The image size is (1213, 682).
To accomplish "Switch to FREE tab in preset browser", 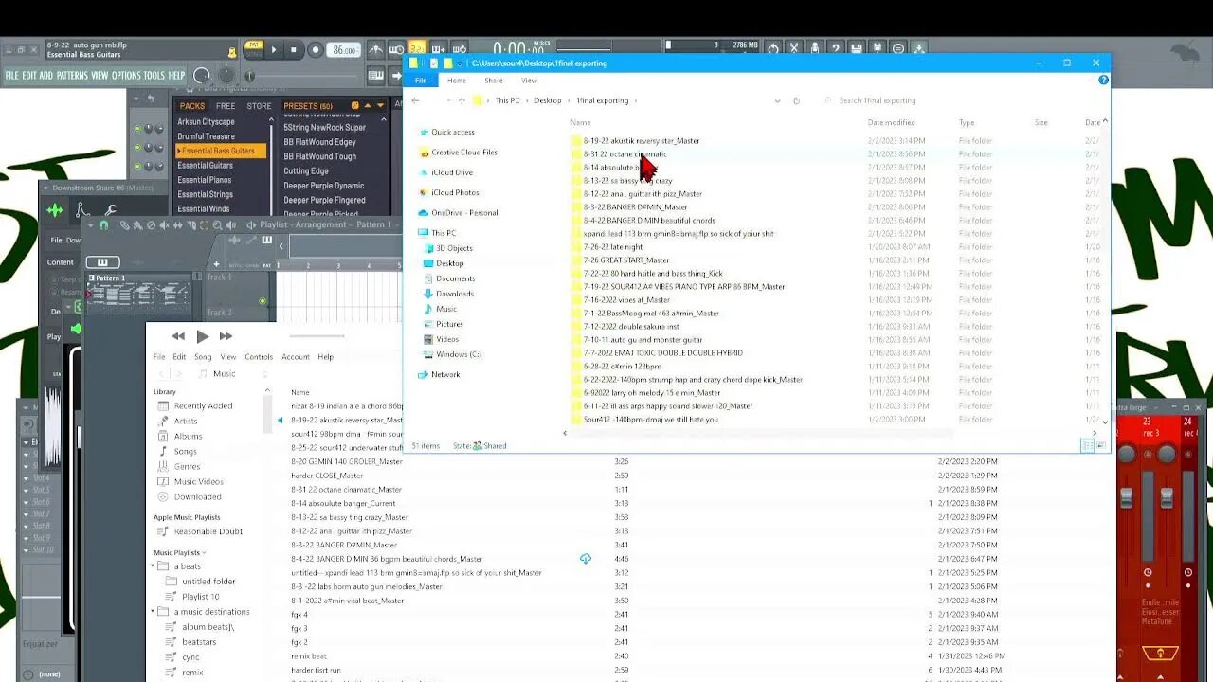I will click(226, 106).
